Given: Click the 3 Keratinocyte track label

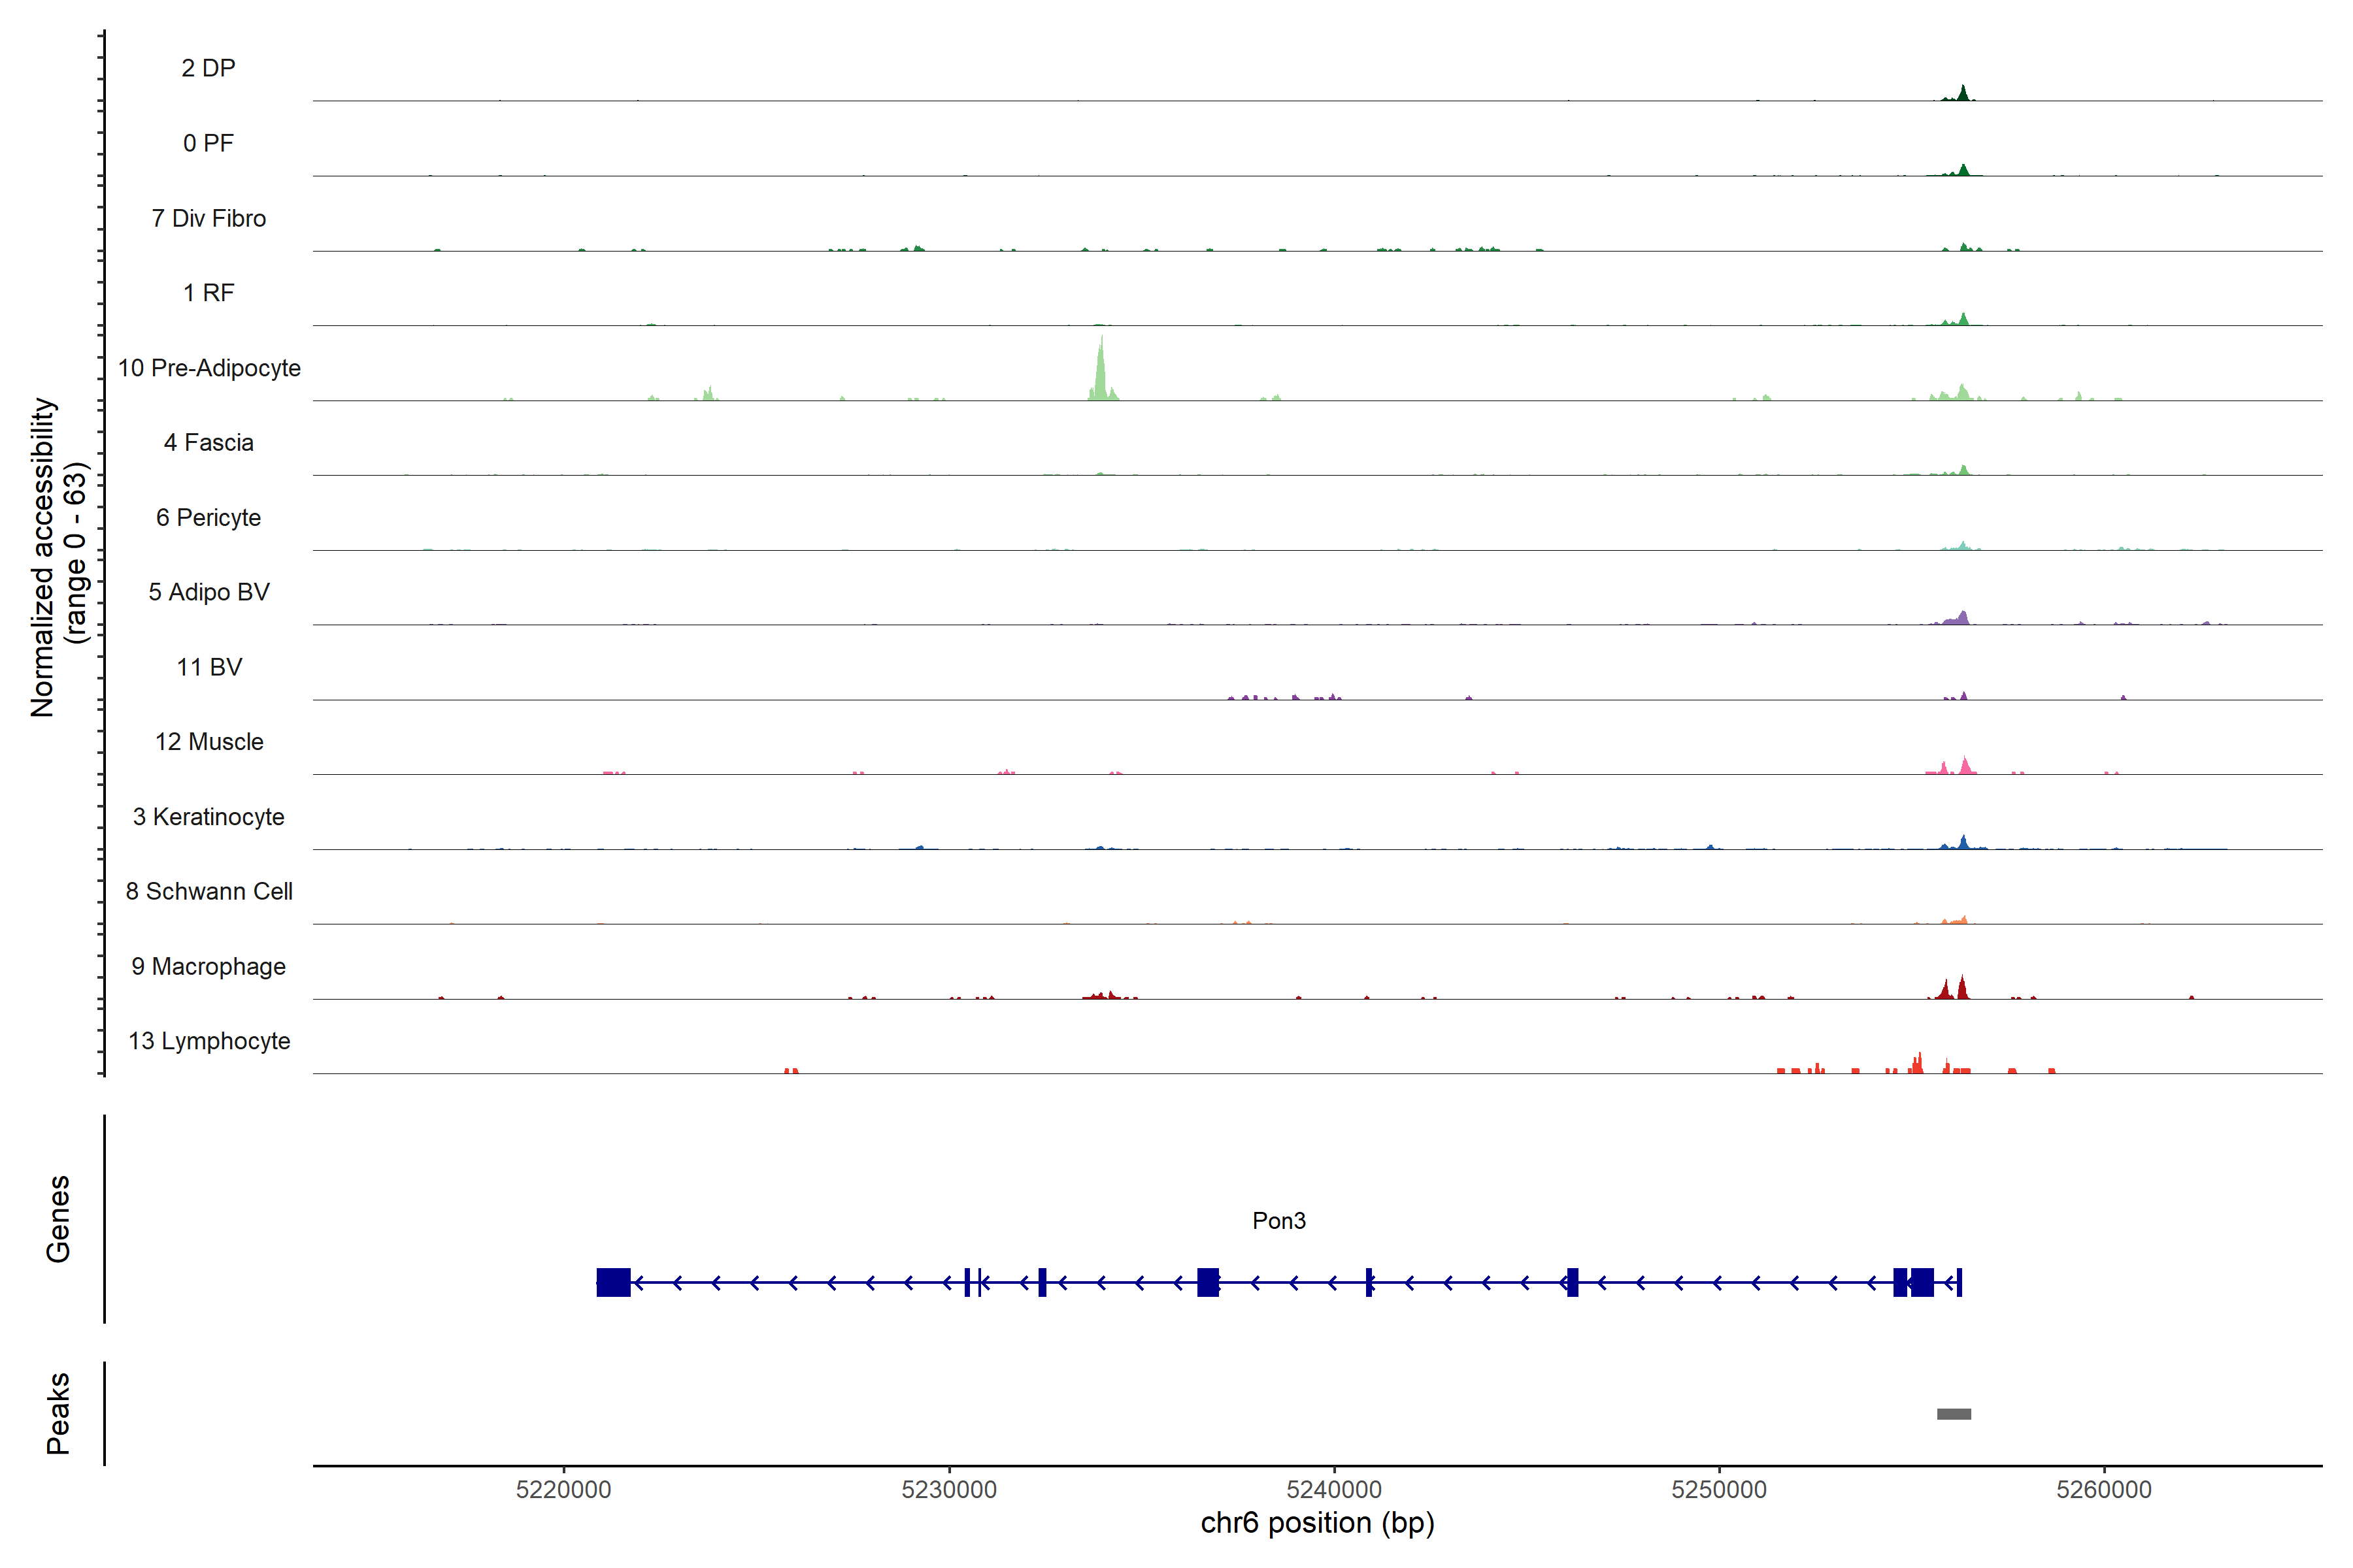Looking at the screenshot, I should 208,817.
